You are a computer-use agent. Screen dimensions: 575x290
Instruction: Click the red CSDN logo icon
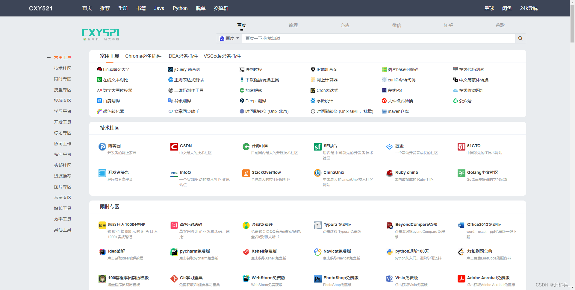pos(174,147)
